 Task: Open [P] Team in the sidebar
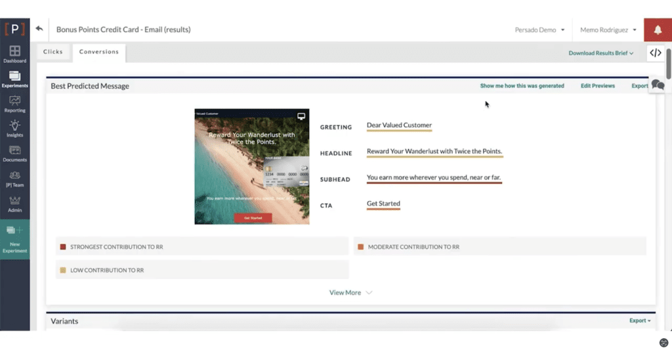(14, 179)
